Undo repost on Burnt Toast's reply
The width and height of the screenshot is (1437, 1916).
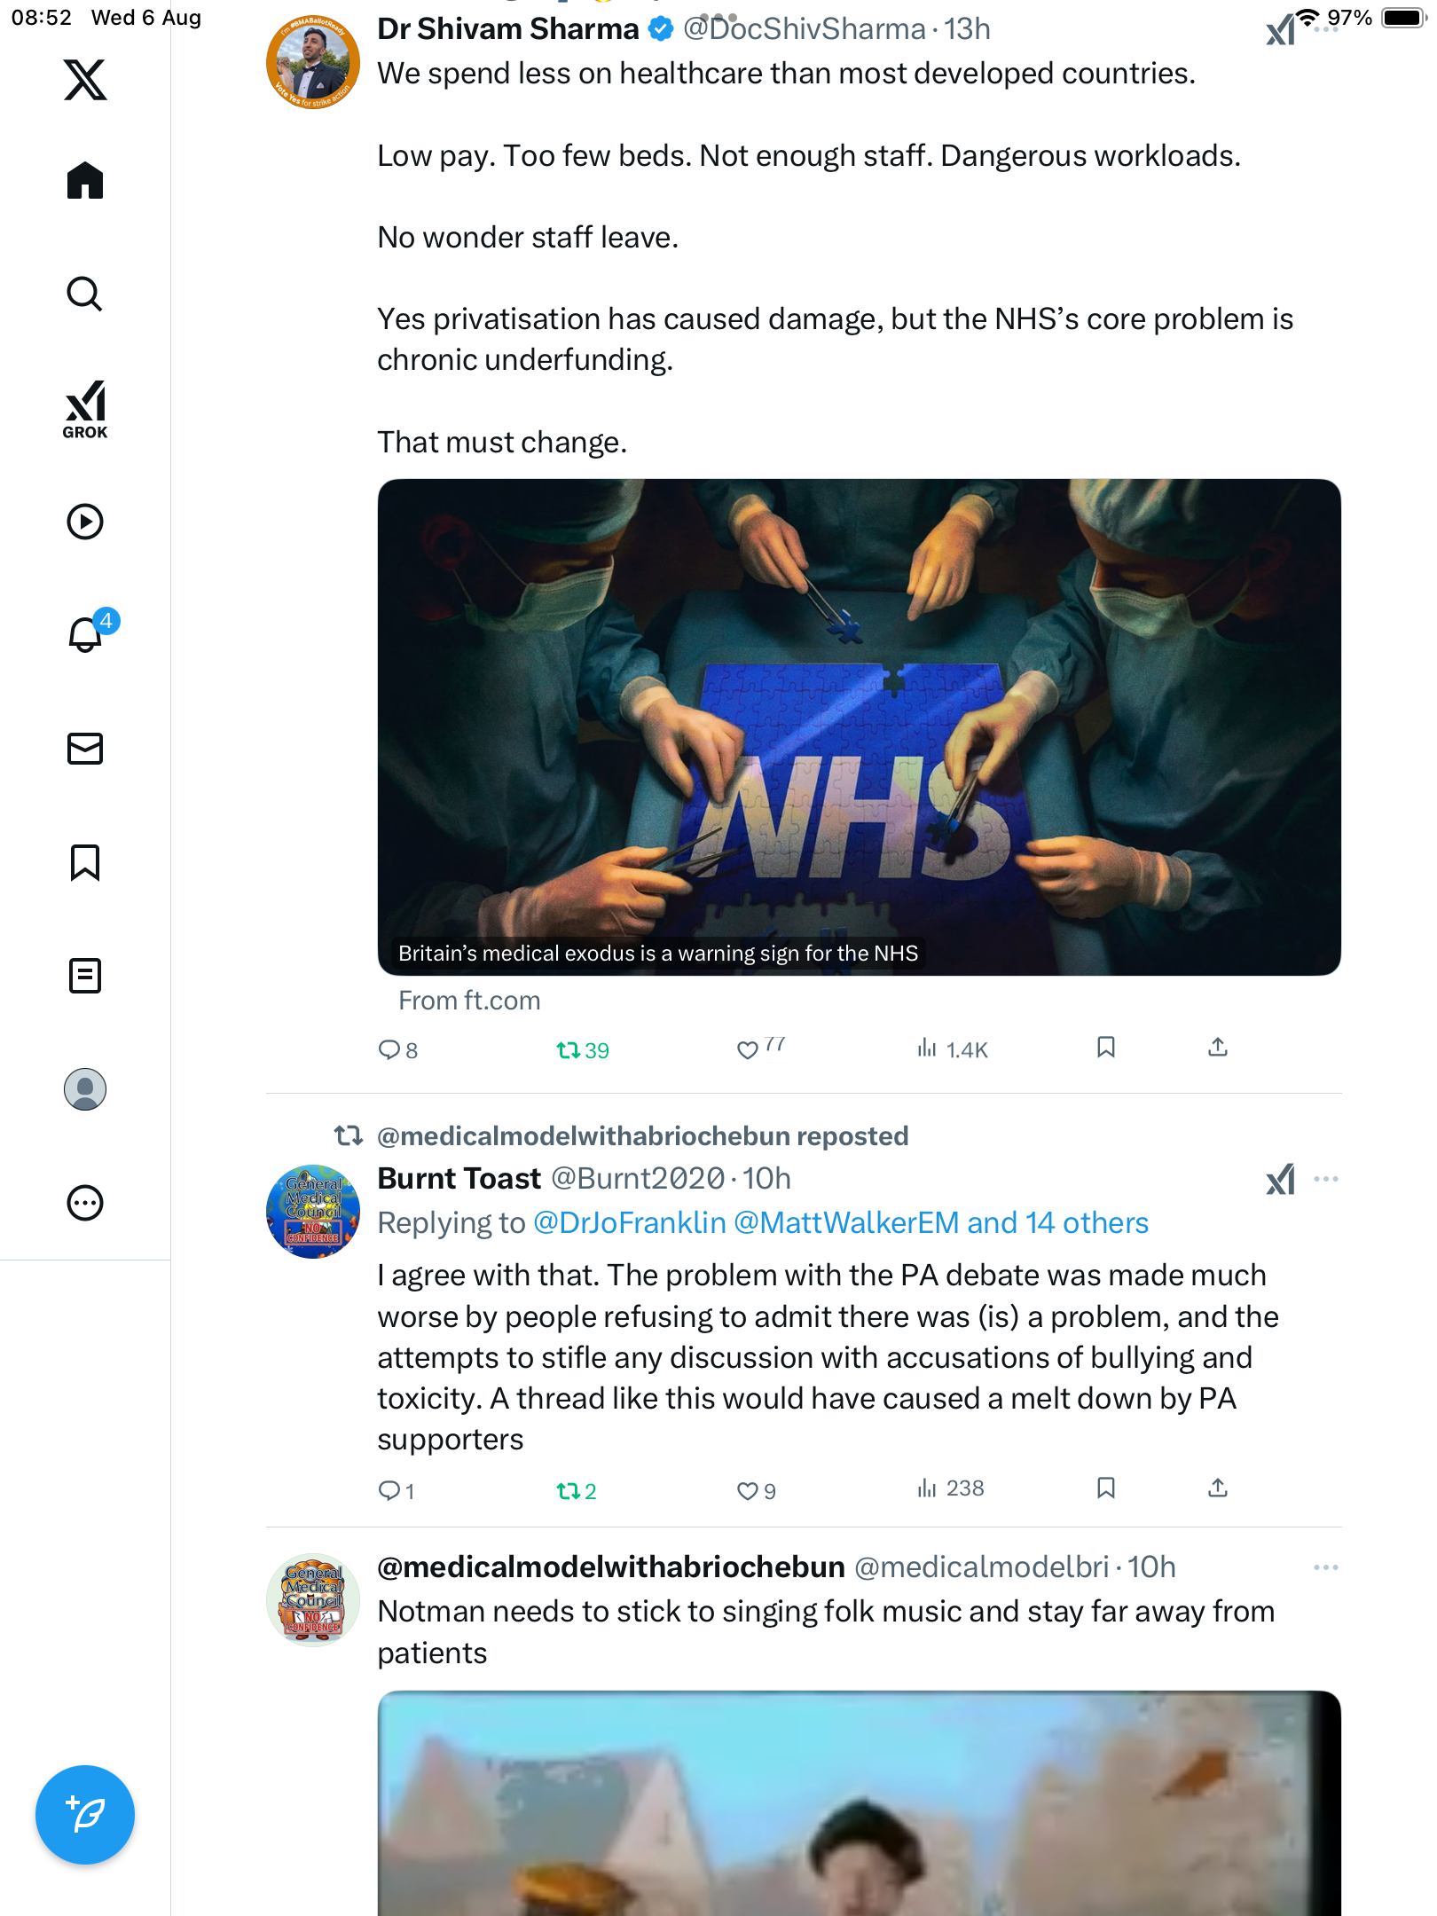[568, 1491]
